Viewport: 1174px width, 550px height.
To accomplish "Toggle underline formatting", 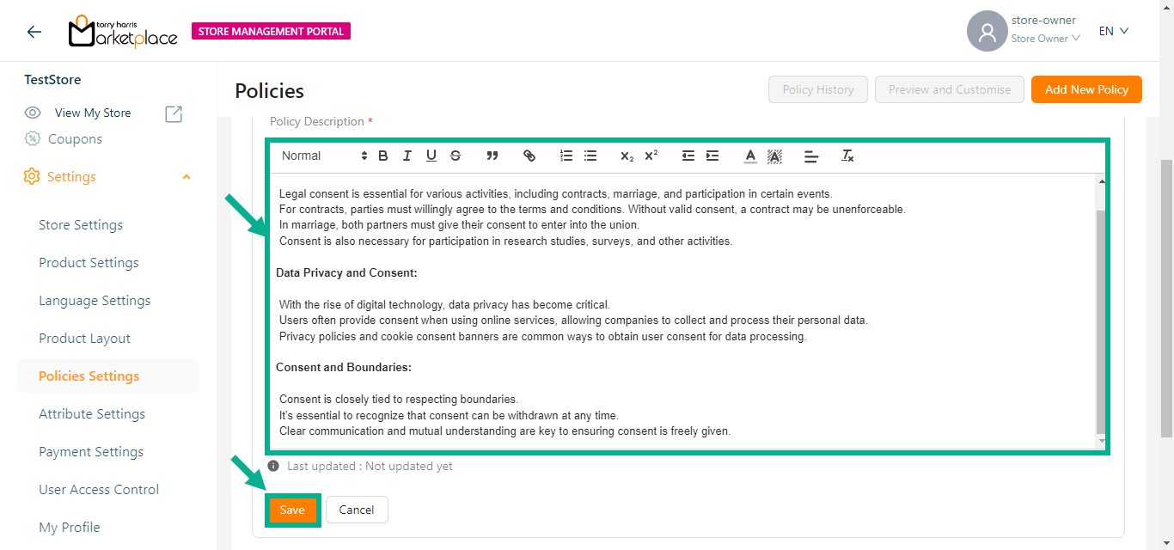I will click(x=431, y=156).
